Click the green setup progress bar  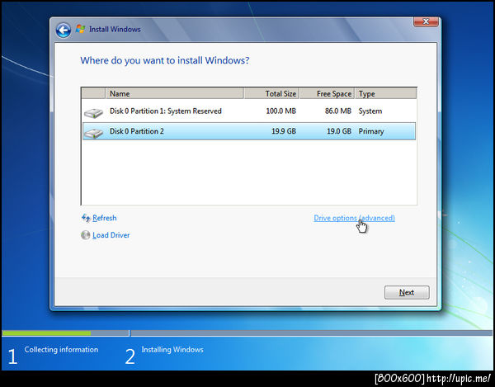(47, 333)
